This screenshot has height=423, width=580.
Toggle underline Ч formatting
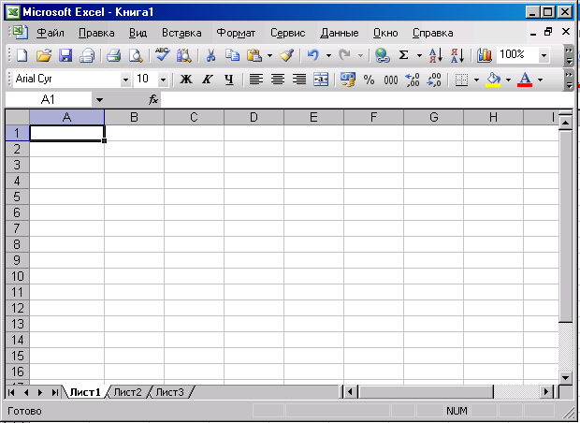tap(229, 80)
